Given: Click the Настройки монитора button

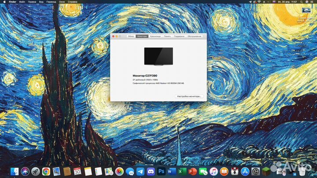Looking at the screenshot, I should coord(189,96).
